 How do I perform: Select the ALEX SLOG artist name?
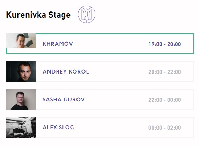(58, 128)
